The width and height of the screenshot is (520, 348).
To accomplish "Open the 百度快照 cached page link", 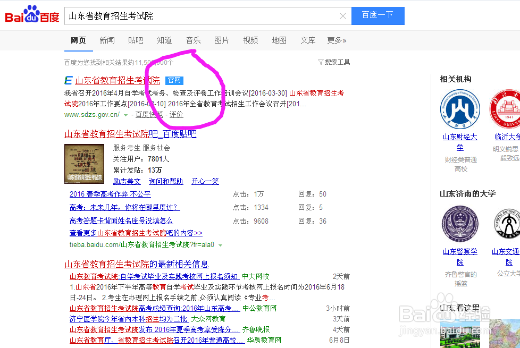I will point(149,115).
